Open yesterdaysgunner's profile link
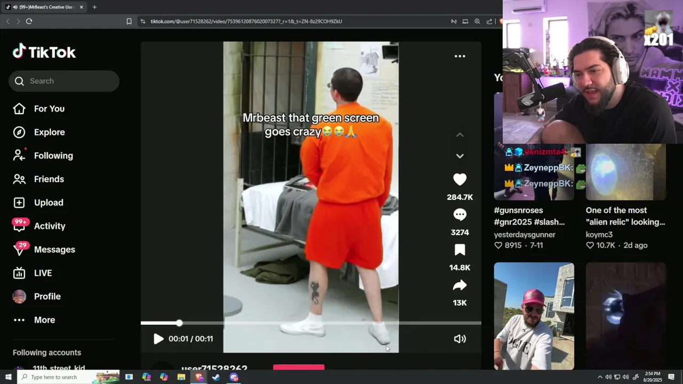683x384 pixels. (525, 235)
